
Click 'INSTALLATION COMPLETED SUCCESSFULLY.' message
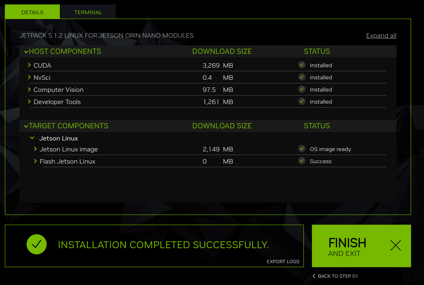click(163, 245)
